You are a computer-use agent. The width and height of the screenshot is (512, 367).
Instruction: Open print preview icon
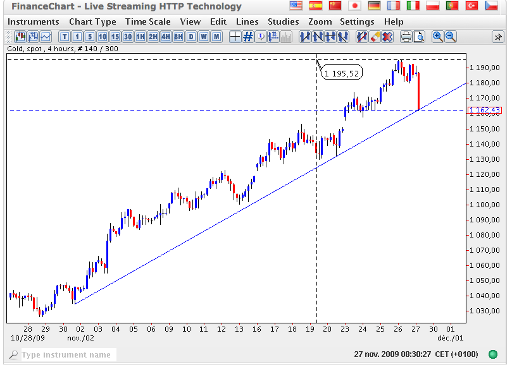tap(419, 37)
